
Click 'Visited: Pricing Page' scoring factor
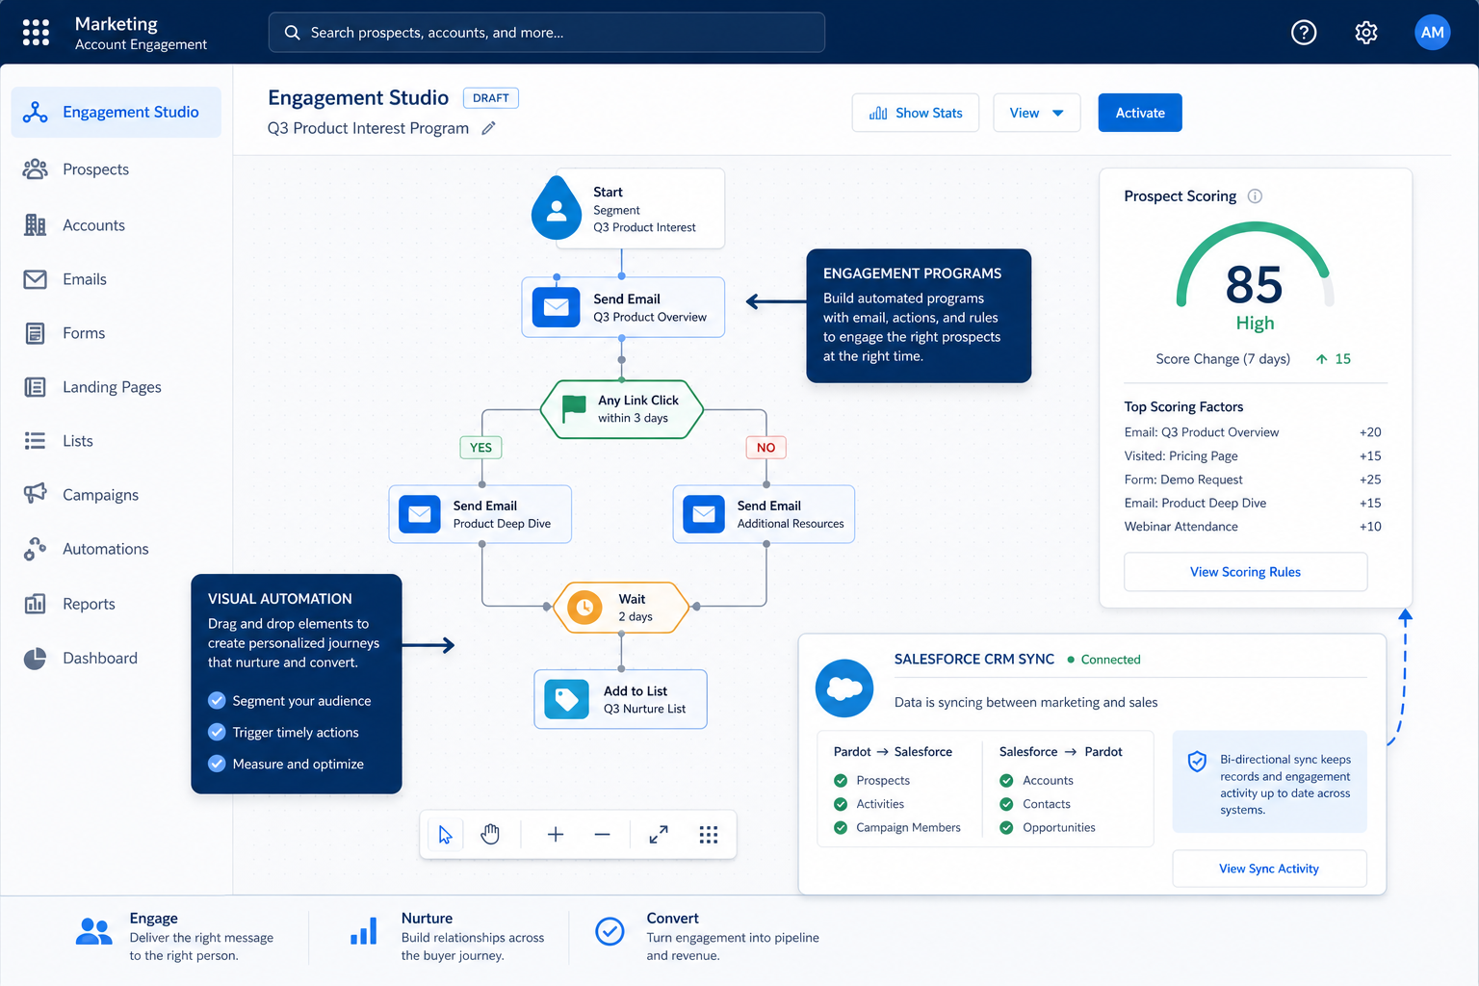coord(1253,456)
